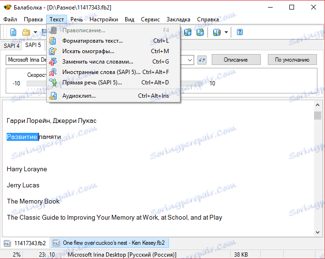This screenshot has height=259, width=325.
Task: Click the refresh voices arrows button
Action: pyautogui.click(x=202, y=60)
